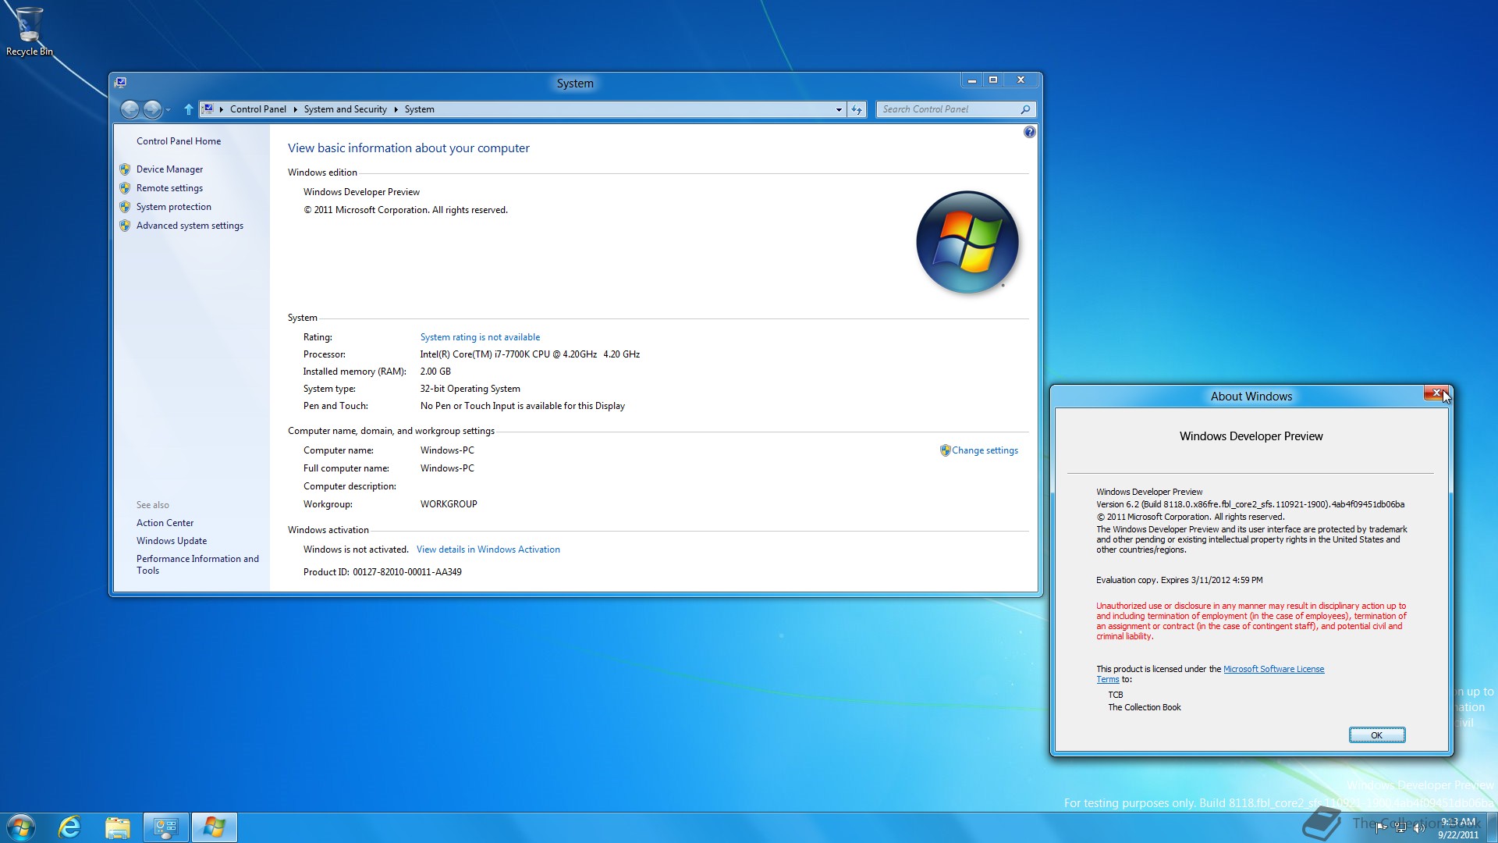
Task: Open Advanced system settings link
Action: [x=190, y=226]
